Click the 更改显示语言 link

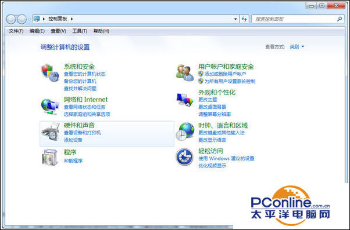[212, 140]
